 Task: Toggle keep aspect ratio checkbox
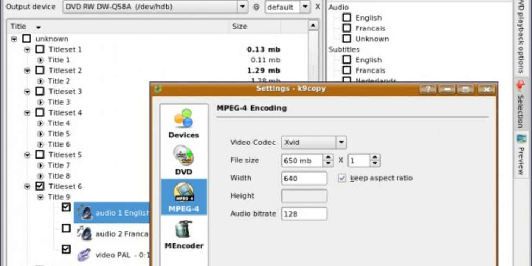[342, 178]
